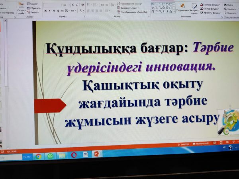The width and height of the screenshot is (239, 179).
Task: Click the font name combo box
Action: pyautogui.click(x=53, y=5)
